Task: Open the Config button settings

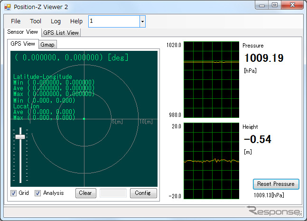Action: [x=143, y=193]
